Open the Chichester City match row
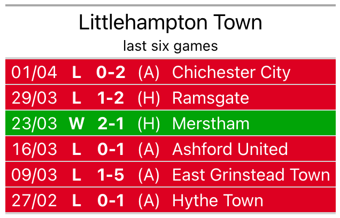This screenshot has width=340, height=218. 170,72
